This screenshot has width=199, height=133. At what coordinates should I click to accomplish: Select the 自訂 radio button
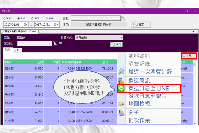[x=18, y=18]
